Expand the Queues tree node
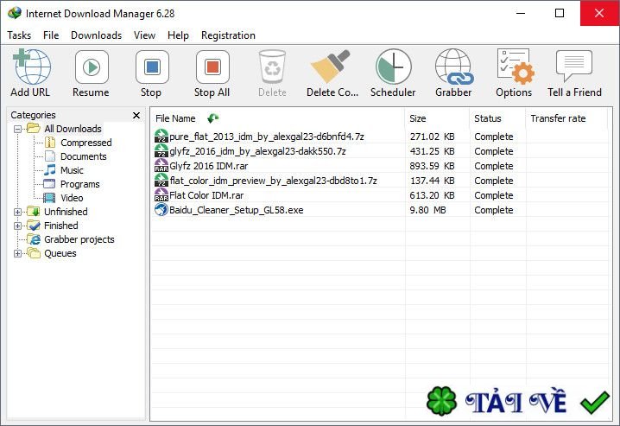 click(x=17, y=253)
